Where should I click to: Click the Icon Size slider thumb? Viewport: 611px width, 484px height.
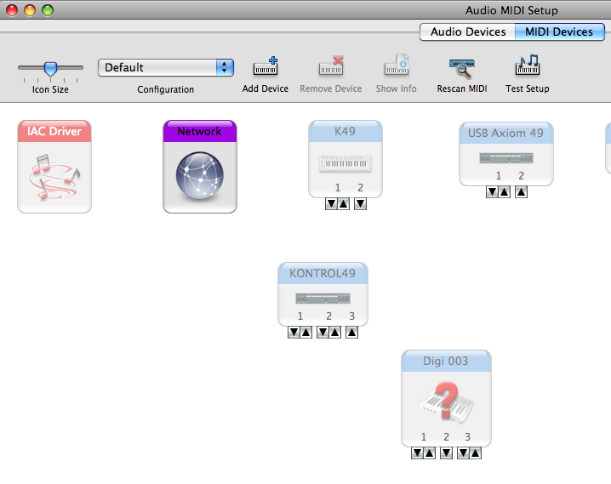point(50,69)
